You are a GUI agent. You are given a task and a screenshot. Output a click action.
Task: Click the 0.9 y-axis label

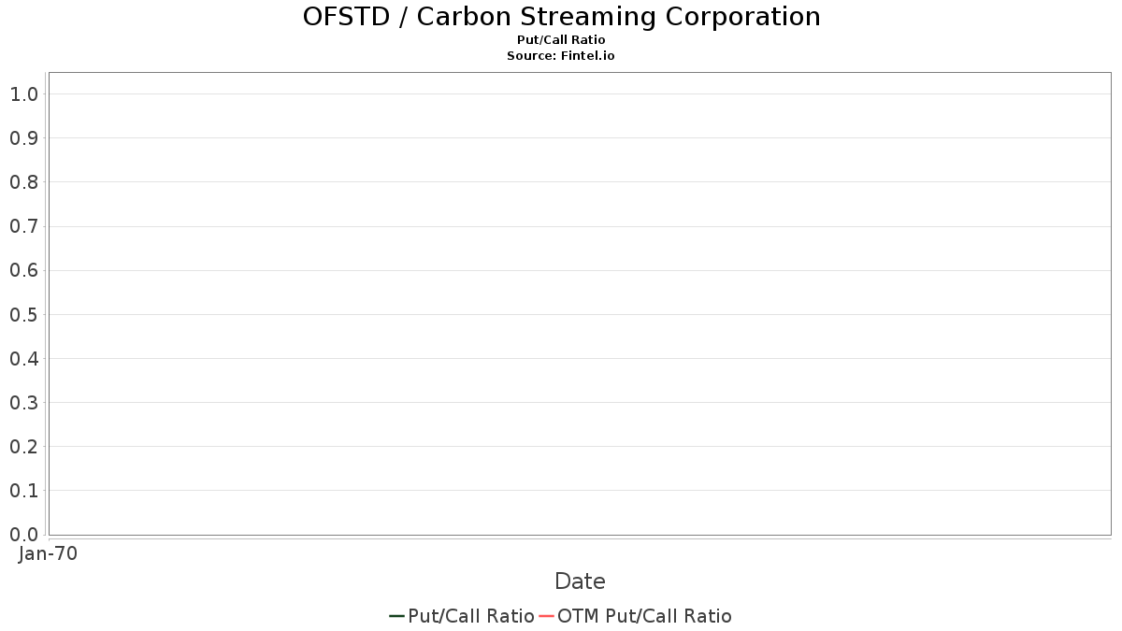point(23,138)
